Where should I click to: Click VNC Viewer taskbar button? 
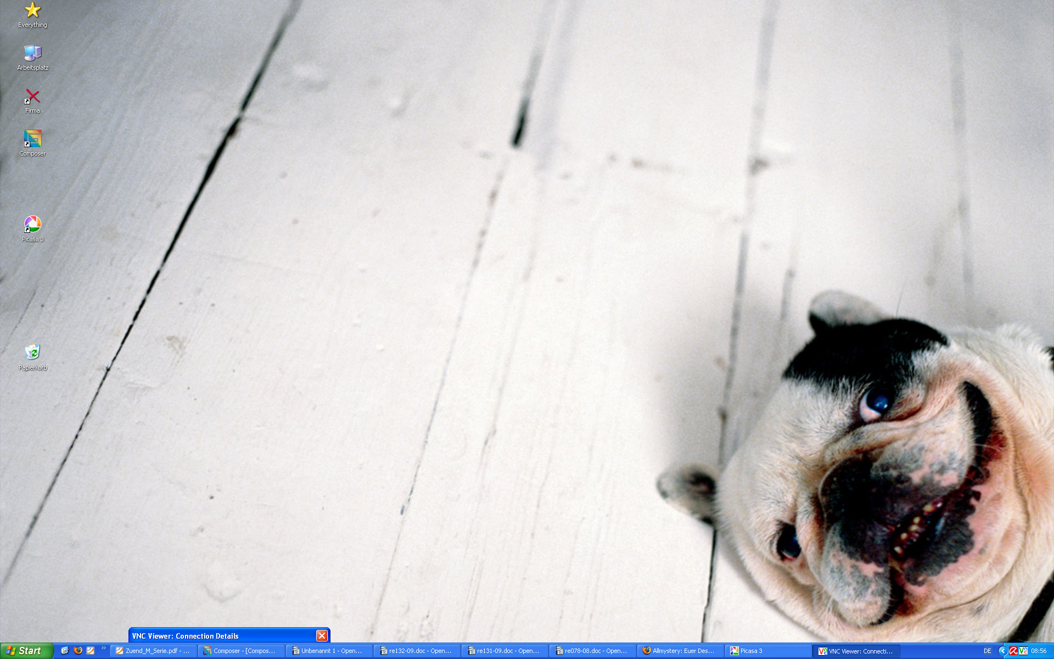coord(856,651)
